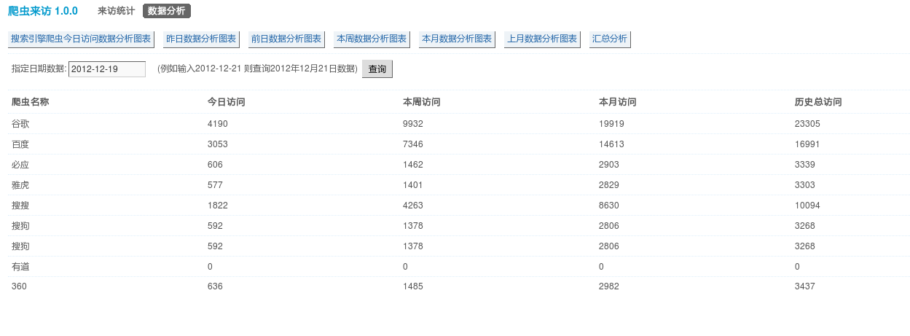The width and height of the screenshot is (910, 336).
Task: Select the 谷歌 row name
Action: (20, 124)
